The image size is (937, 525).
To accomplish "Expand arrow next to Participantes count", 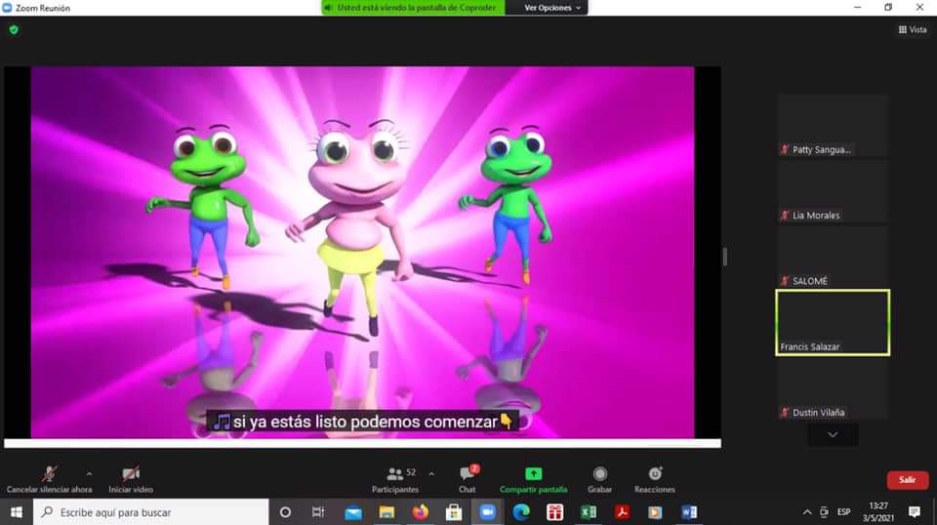I will pyautogui.click(x=431, y=473).
